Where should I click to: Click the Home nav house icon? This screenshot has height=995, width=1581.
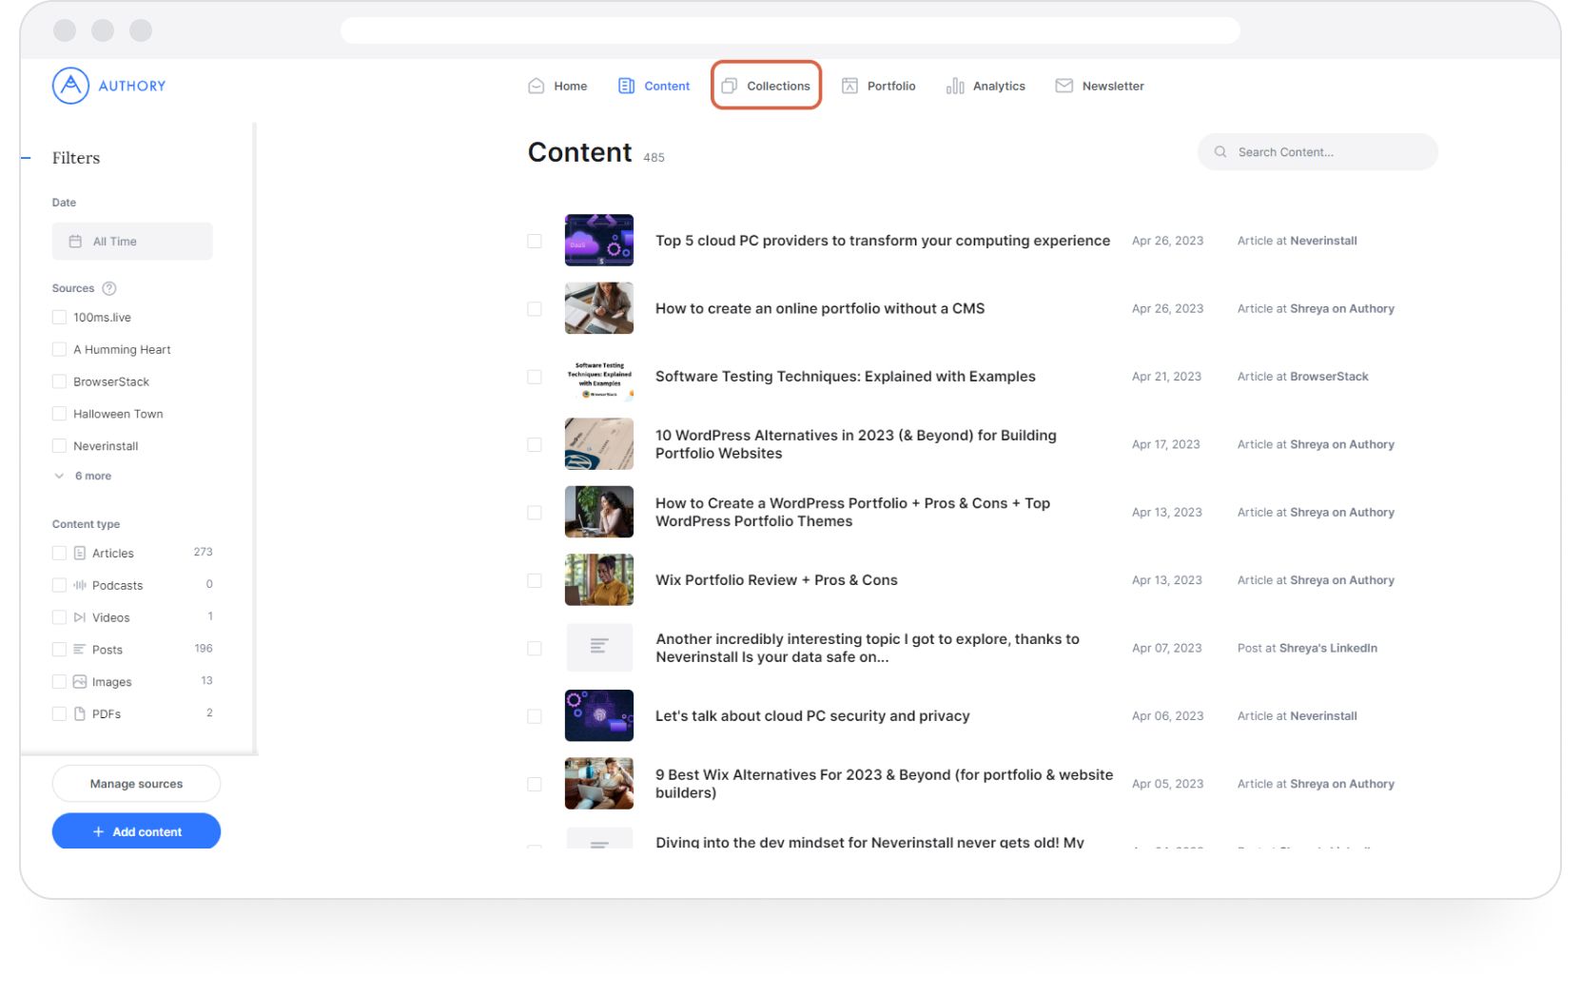(536, 86)
